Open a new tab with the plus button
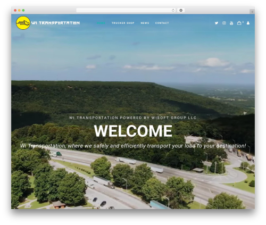The width and height of the screenshot is (266, 225). click(252, 12)
